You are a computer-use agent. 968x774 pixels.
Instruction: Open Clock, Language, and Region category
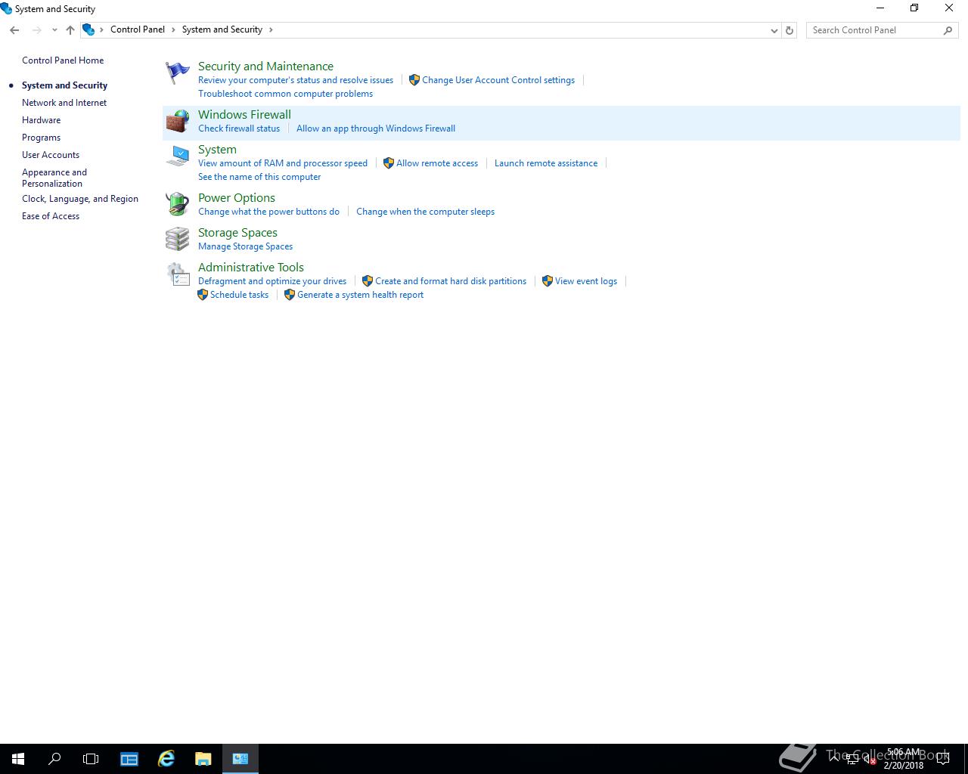pos(80,199)
